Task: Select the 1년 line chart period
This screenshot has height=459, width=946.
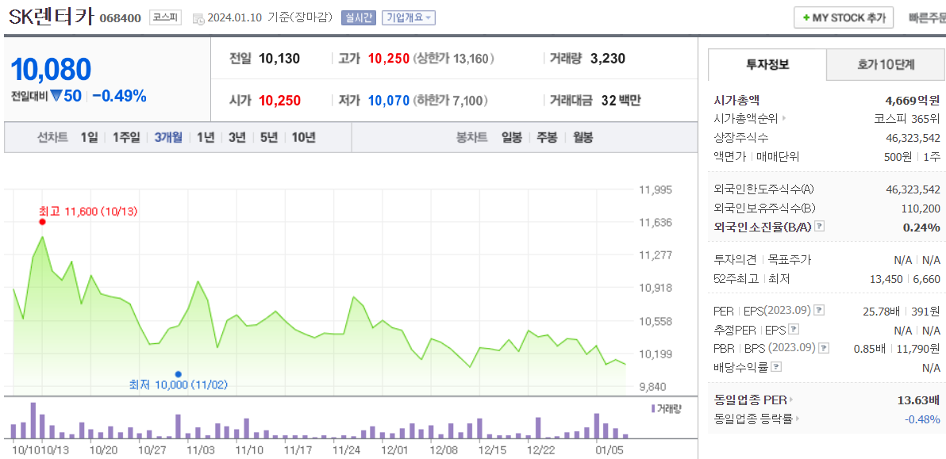Action: [x=205, y=137]
